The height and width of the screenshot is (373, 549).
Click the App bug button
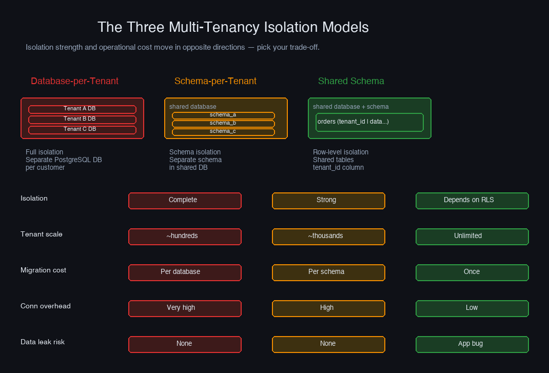(x=472, y=344)
